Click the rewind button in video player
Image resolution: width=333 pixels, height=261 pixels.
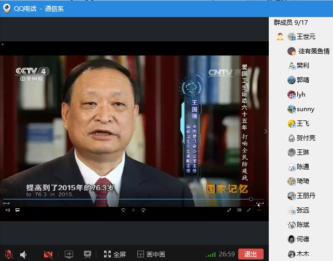point(123,210)
